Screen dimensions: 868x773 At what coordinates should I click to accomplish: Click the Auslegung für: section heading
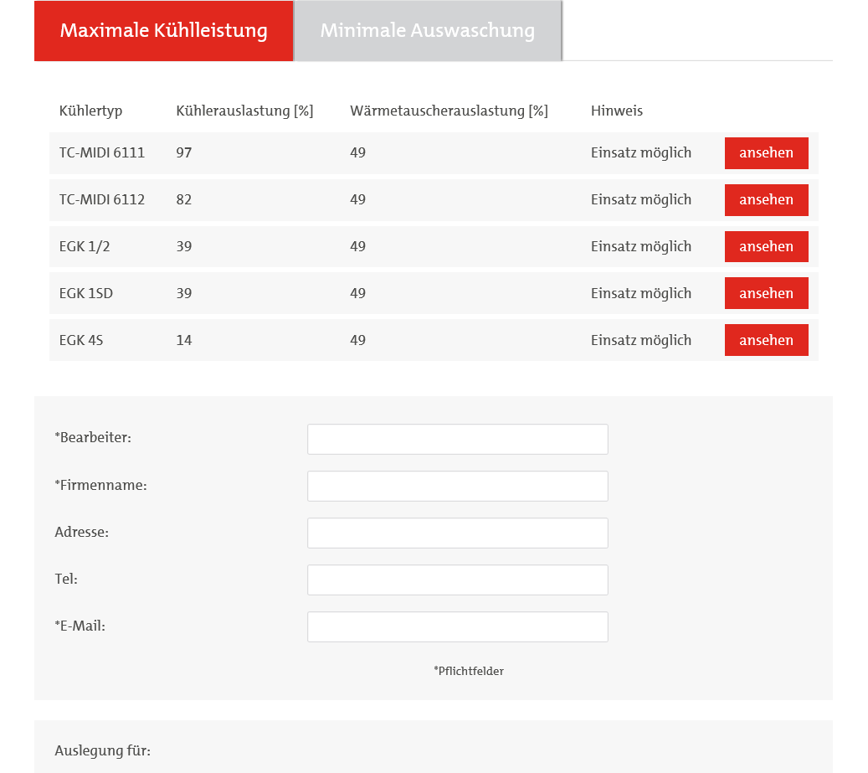102,750
